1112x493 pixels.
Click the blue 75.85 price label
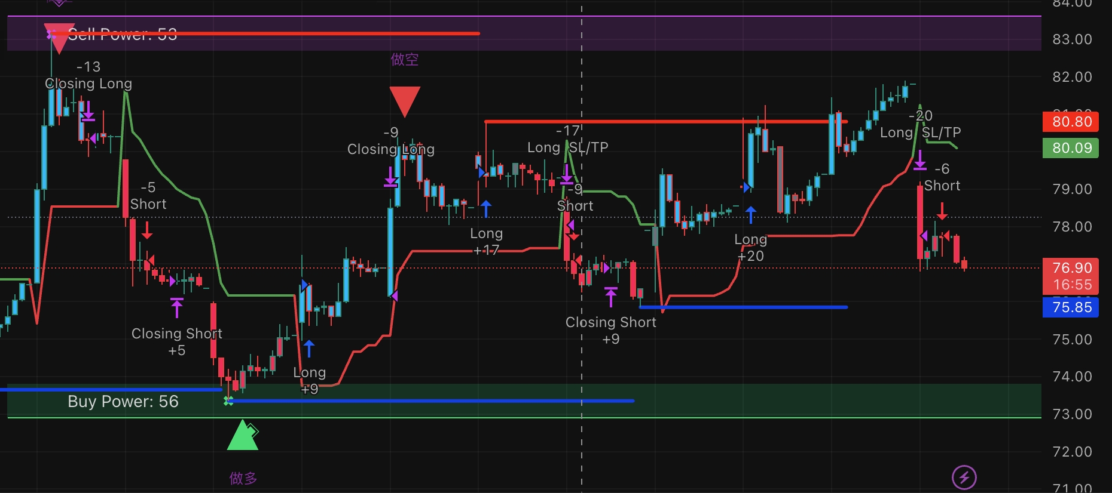pyautogui.click(x=1071, y=307)
